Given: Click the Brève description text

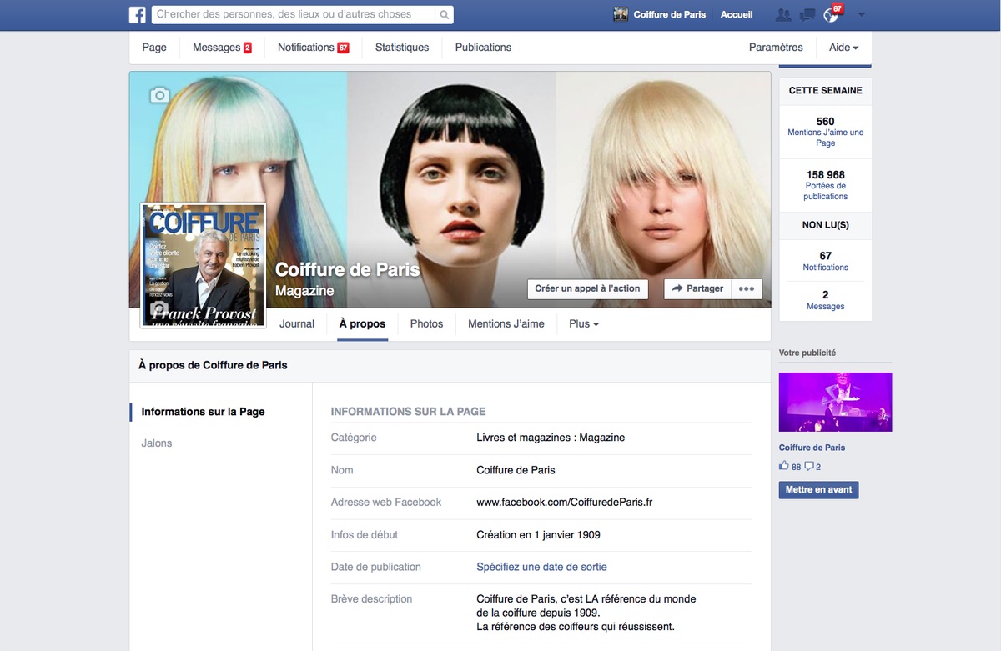Looking at the screenshot, I should pyautogui.click(x=586, y=613).
